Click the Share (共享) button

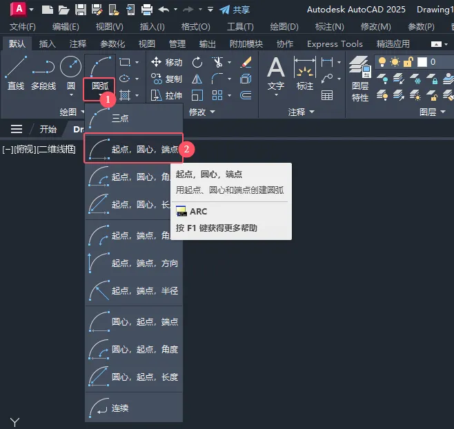coord(235,10)
